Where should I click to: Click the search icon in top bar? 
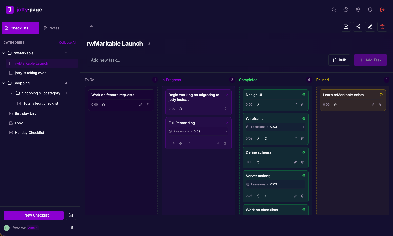point(334,10)
